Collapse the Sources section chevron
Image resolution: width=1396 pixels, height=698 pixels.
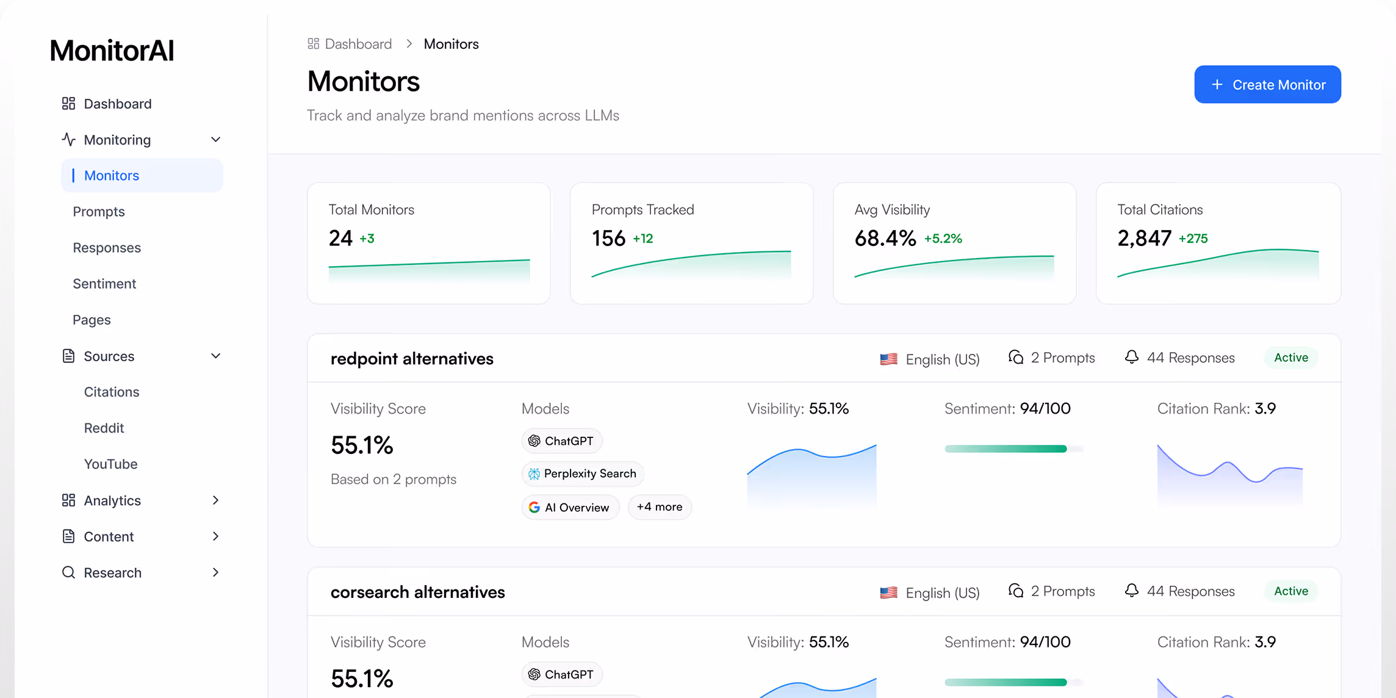(215, 356)
